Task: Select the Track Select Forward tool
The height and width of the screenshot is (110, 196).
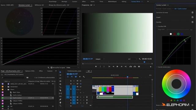Action: (60, 75)
